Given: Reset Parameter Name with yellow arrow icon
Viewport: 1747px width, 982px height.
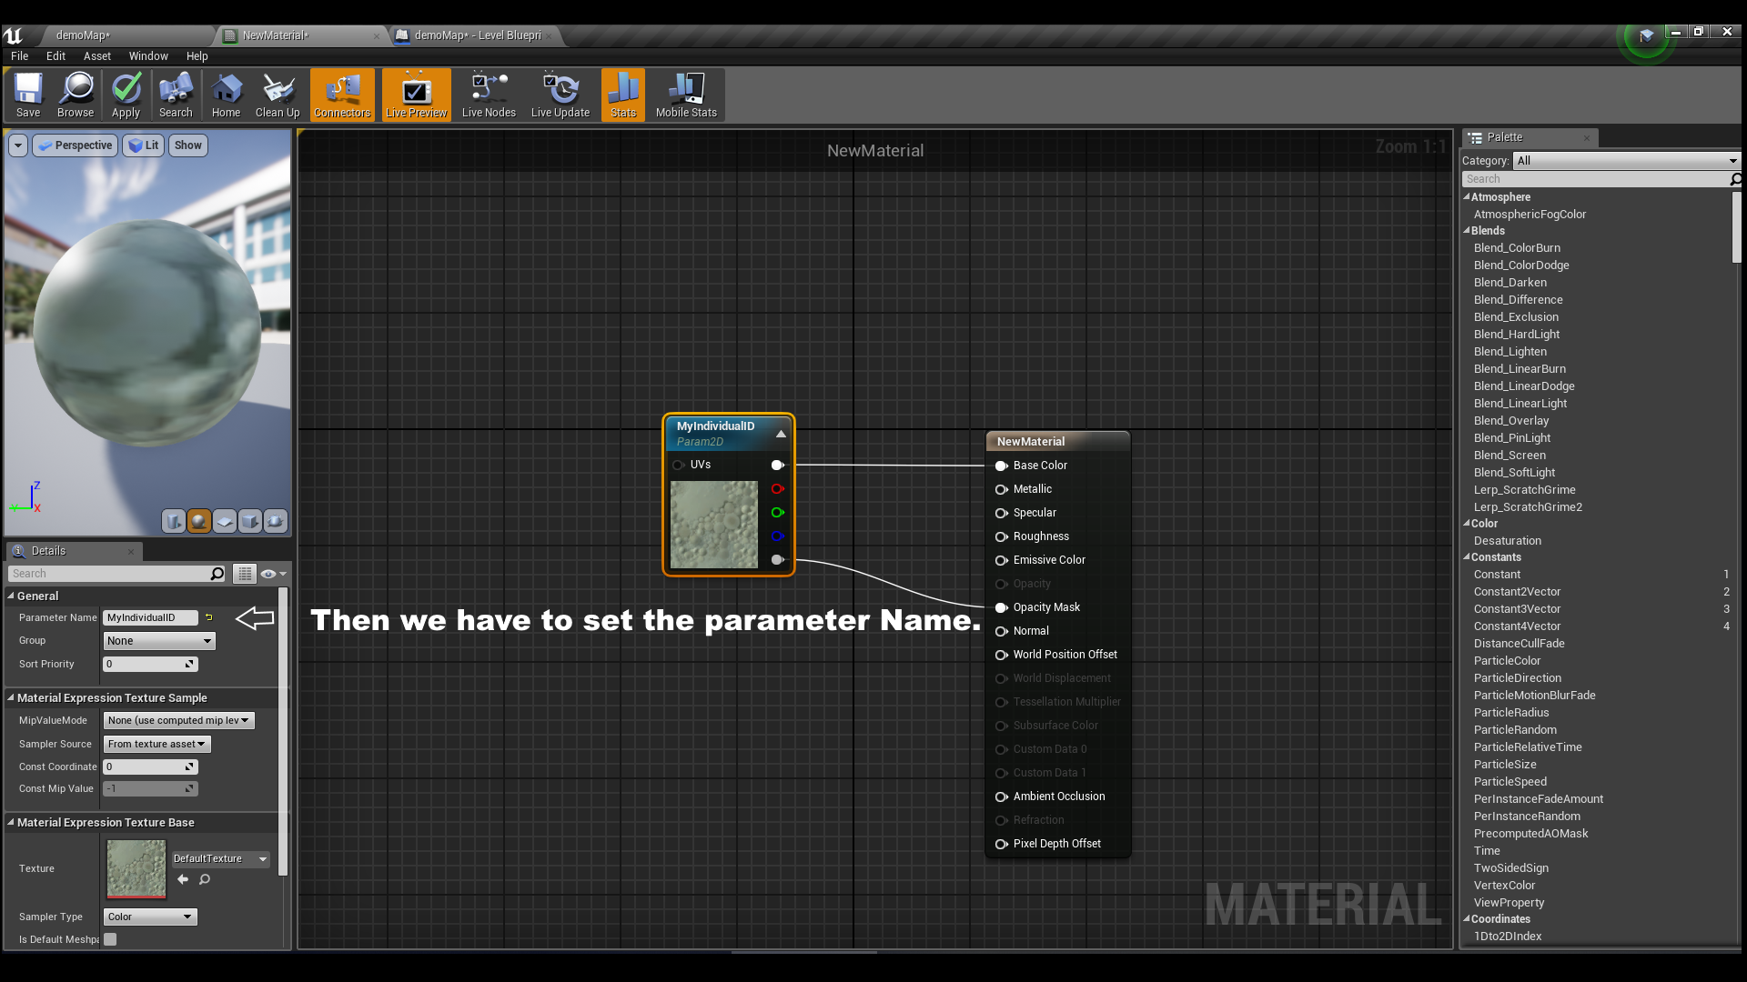Looking at the screenshot, I should [x=209, y=617].
